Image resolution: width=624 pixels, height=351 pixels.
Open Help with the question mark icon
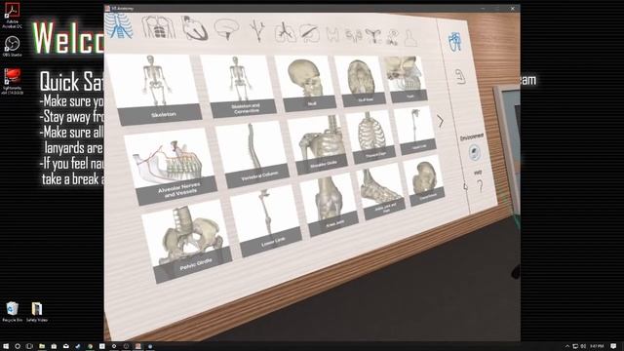[x=480, y=185]
